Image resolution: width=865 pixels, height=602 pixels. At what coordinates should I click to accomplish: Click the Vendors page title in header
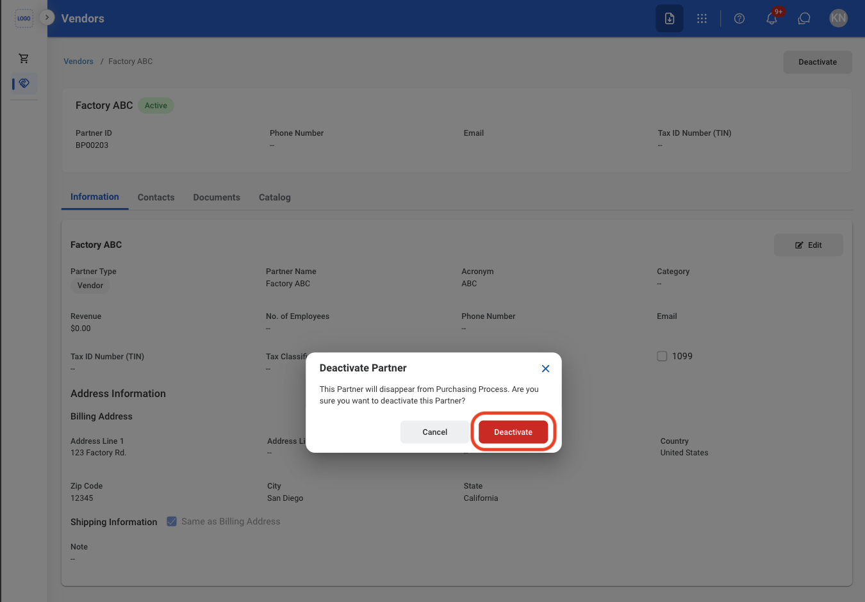click(83, 19)
